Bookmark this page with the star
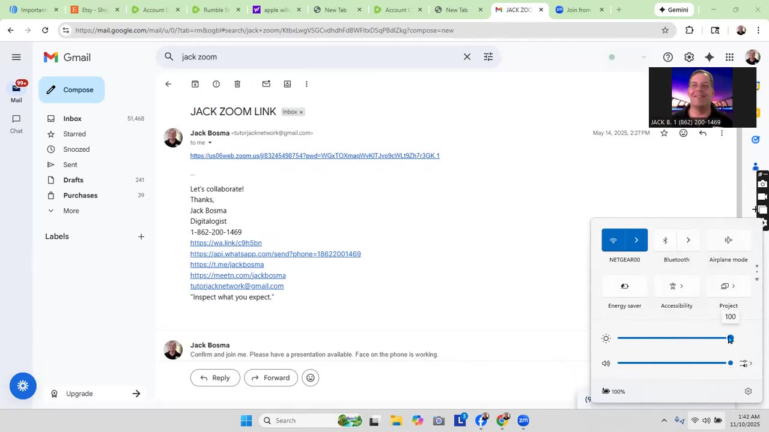This screenshot has width=769, height=432. pyautogui.click(x=665, y=30)
